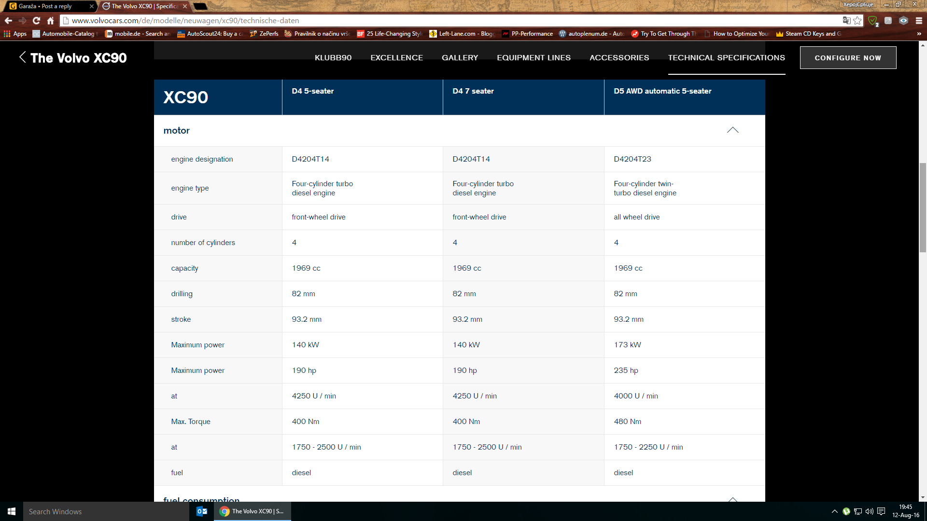The height and width of the screenshot is (521, 927).
Task: Open the network tray icon
Action: click(x=857, y=511)
